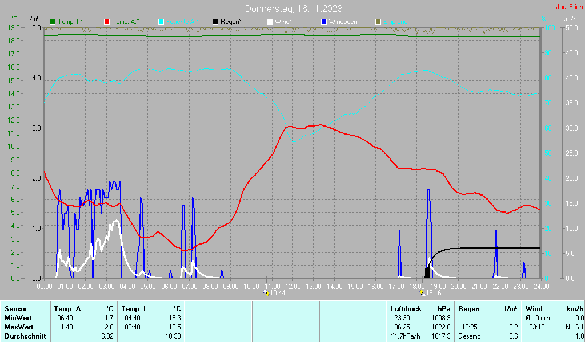Click the 'Durchschnitt' row label
The height and width of the screenshot is (342, 585).
coord(25,336)
